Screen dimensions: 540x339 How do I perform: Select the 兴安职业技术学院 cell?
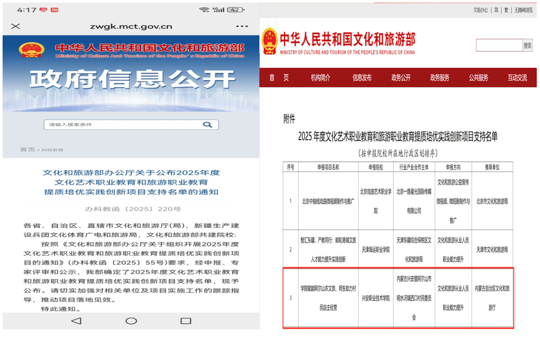[376, 298]
